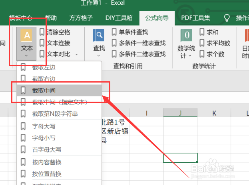Screen dimensions: 249x185
Task: Switch to the 方方格子 ribbon tab
Action: pos(81,18)
